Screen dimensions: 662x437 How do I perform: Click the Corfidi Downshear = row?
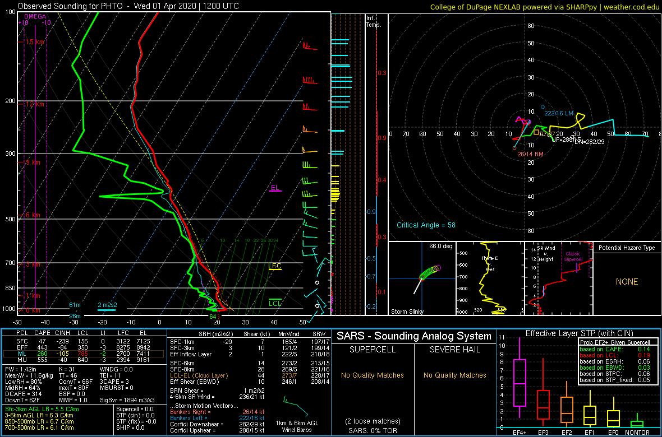coord(218,424)
